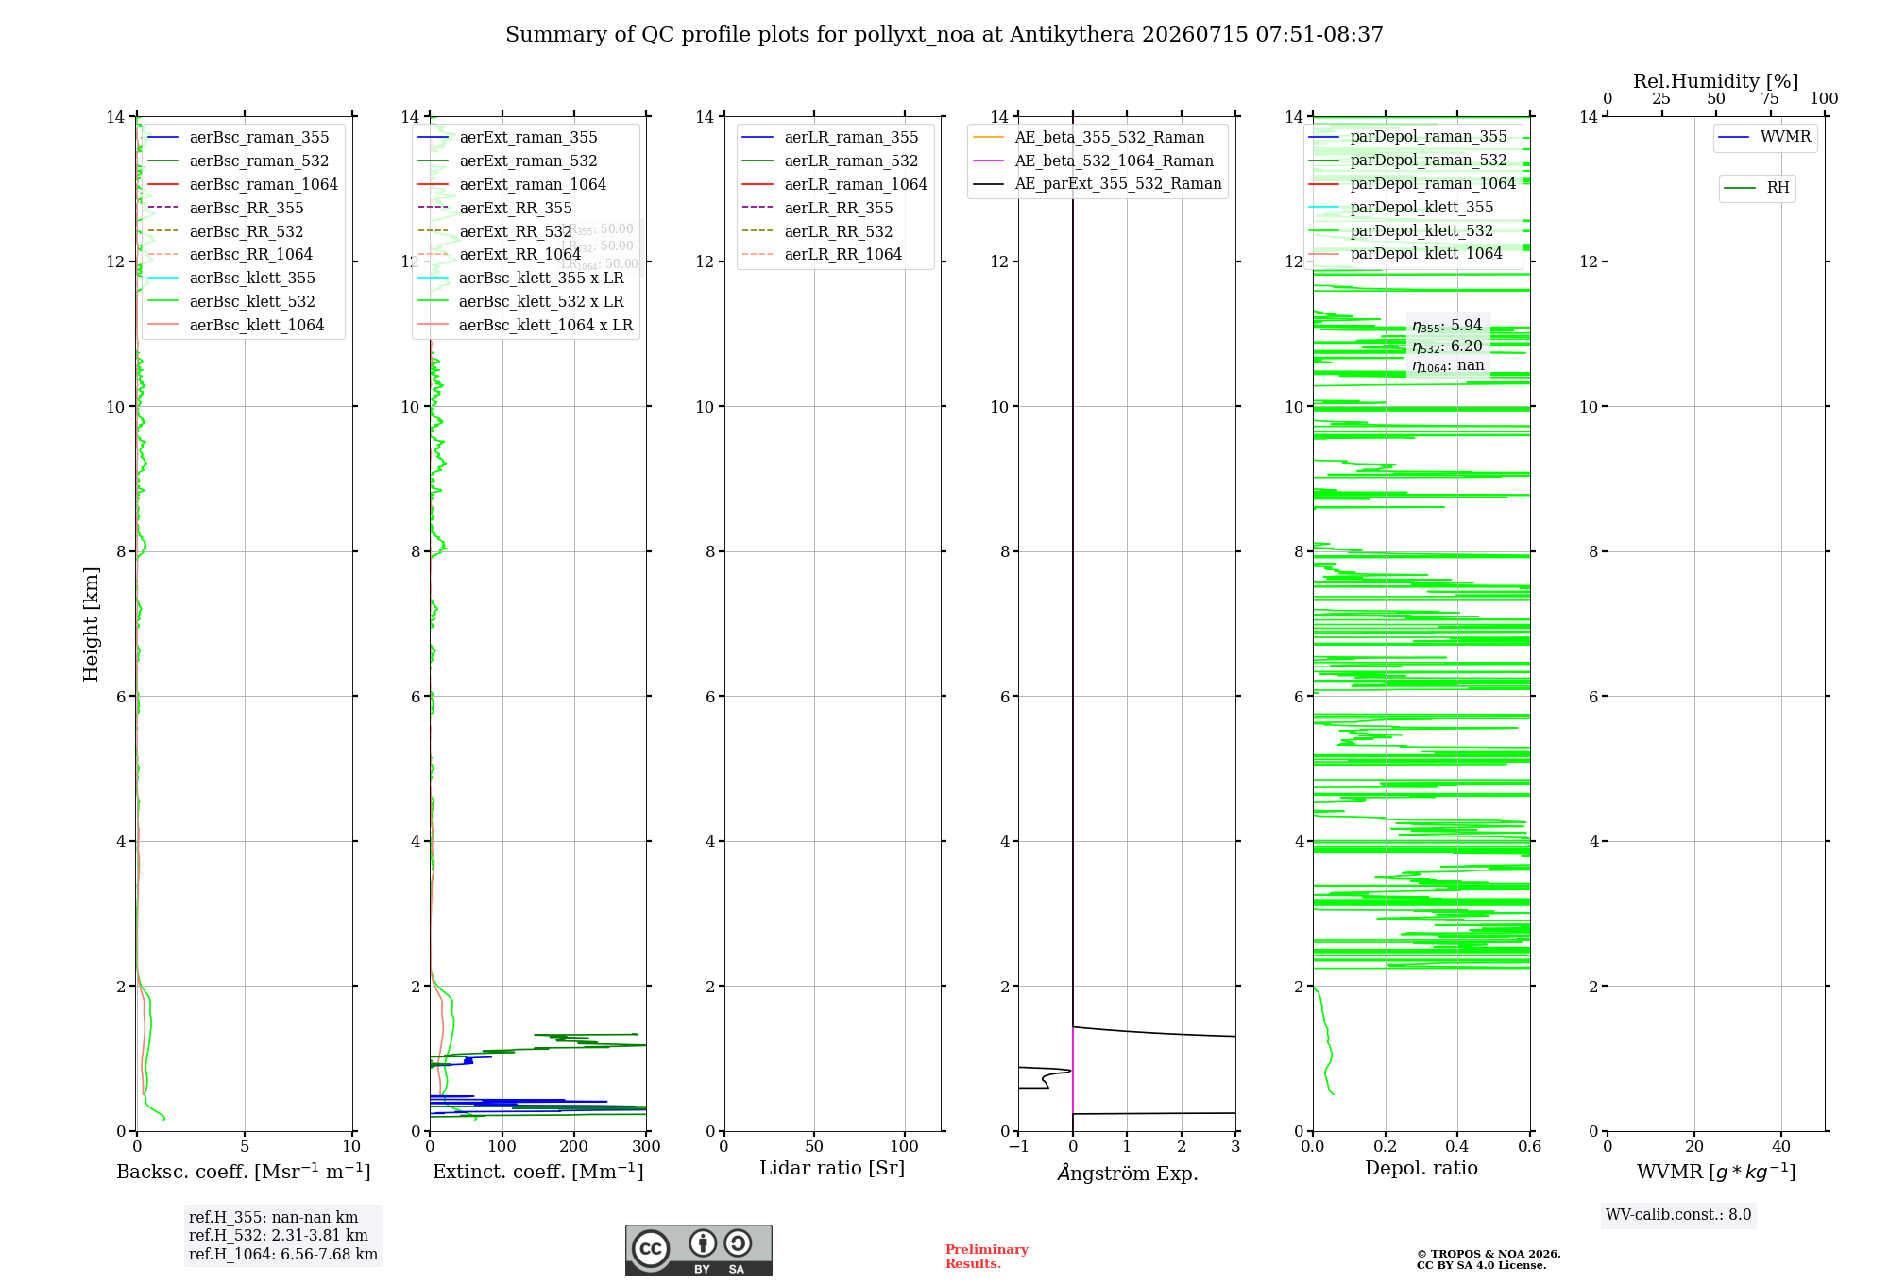The width and height of the screenshot is (1889, 1284).
Task: Click the WVMR legend label
Action: pyautogui.click(x=1785, y=137)
